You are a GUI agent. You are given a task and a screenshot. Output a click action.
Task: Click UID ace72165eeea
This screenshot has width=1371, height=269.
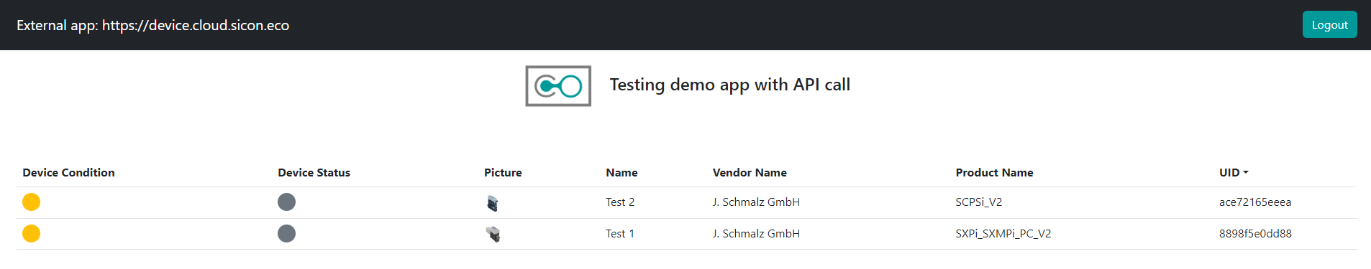[1255, 202]
